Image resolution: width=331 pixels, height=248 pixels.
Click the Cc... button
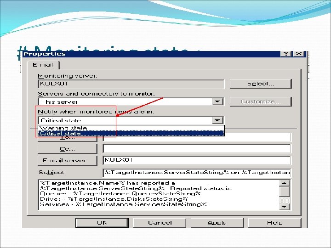[x=67, y=149]
